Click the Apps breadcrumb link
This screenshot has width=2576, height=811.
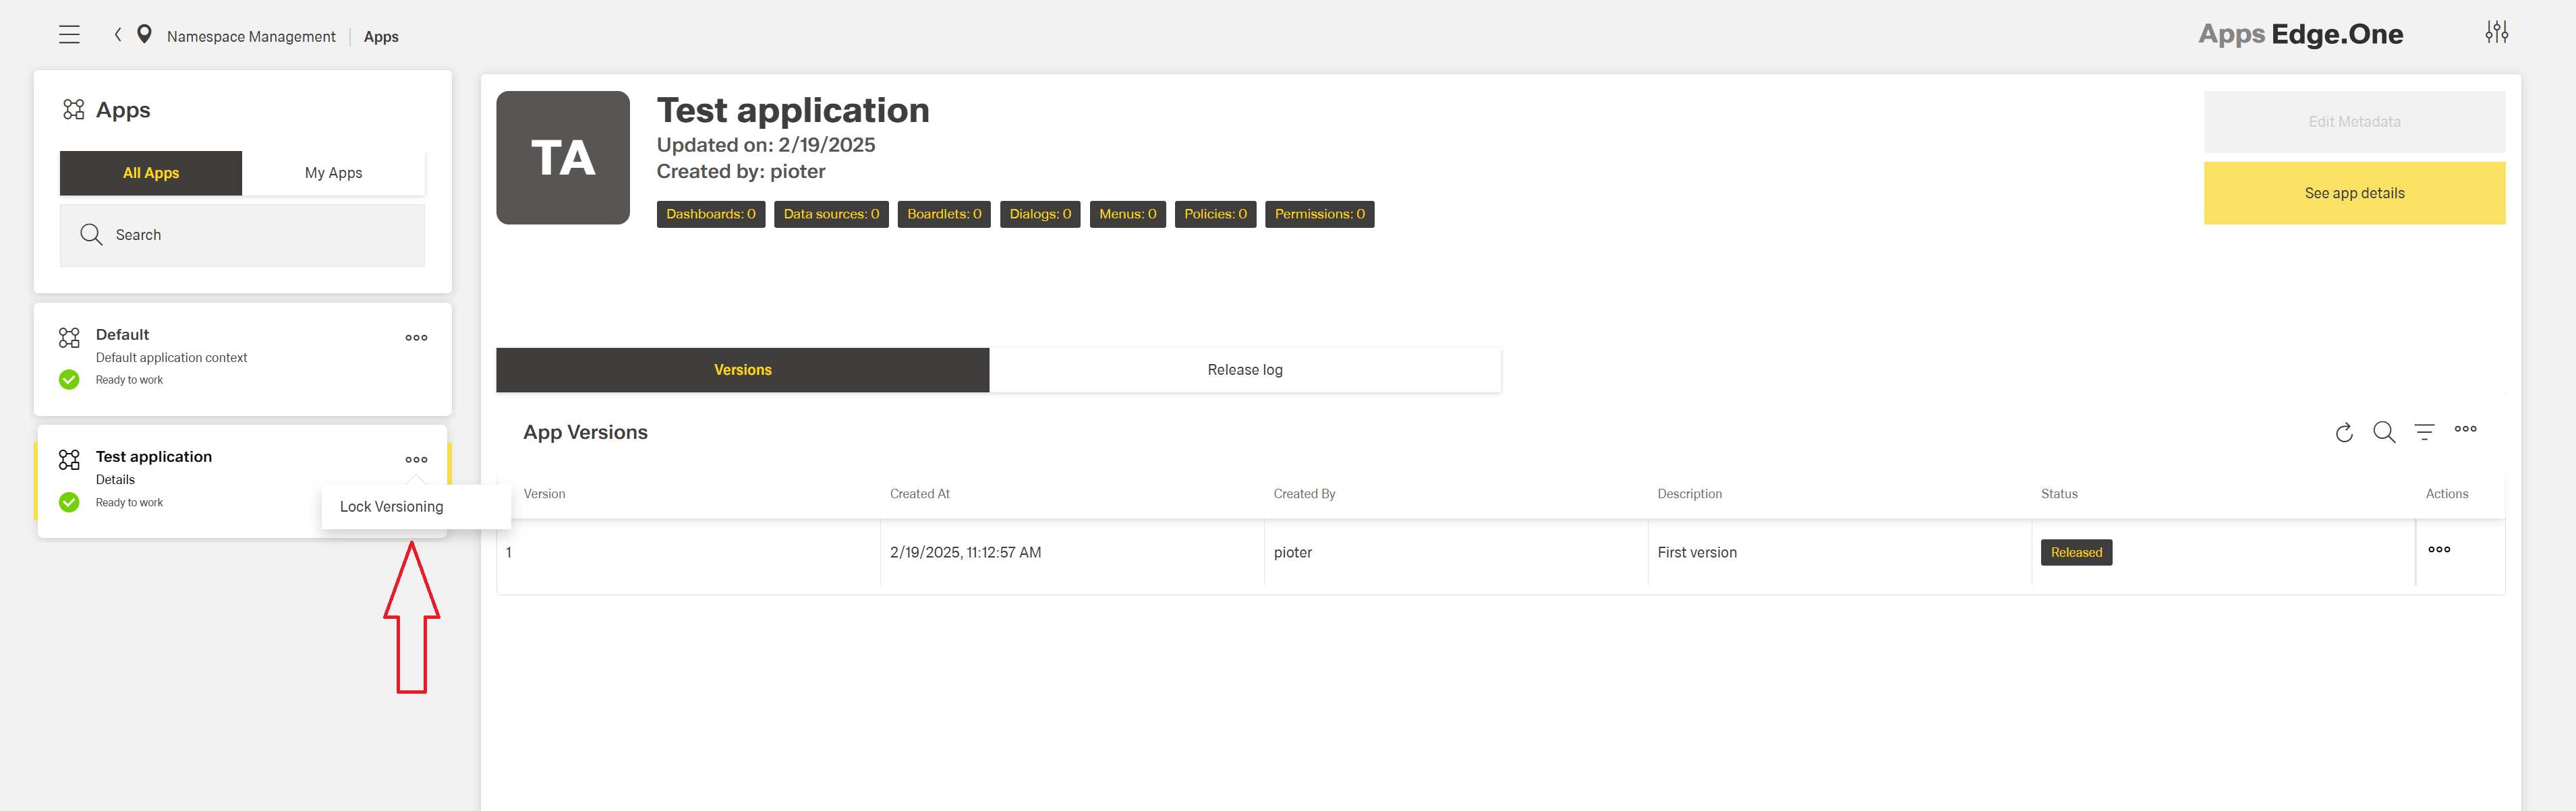pos(381,36)
